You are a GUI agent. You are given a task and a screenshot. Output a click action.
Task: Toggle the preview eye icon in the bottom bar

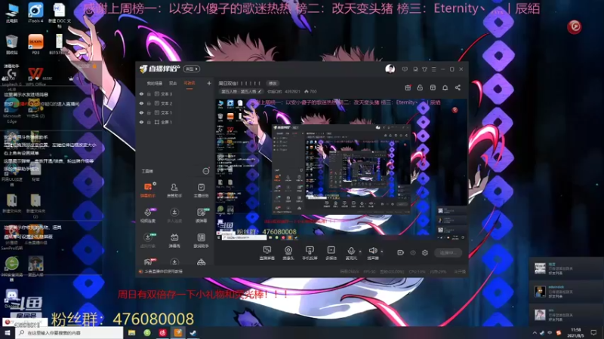pyautogui.click(x=413, y=252)
